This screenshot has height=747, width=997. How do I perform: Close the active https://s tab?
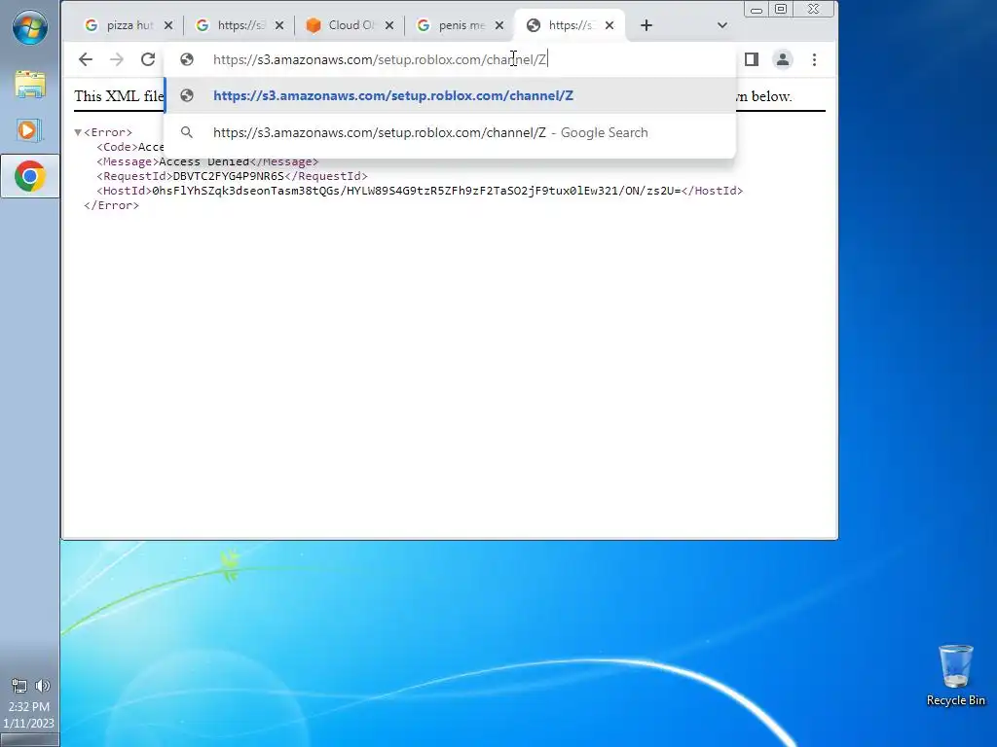(x=609, y=25)
